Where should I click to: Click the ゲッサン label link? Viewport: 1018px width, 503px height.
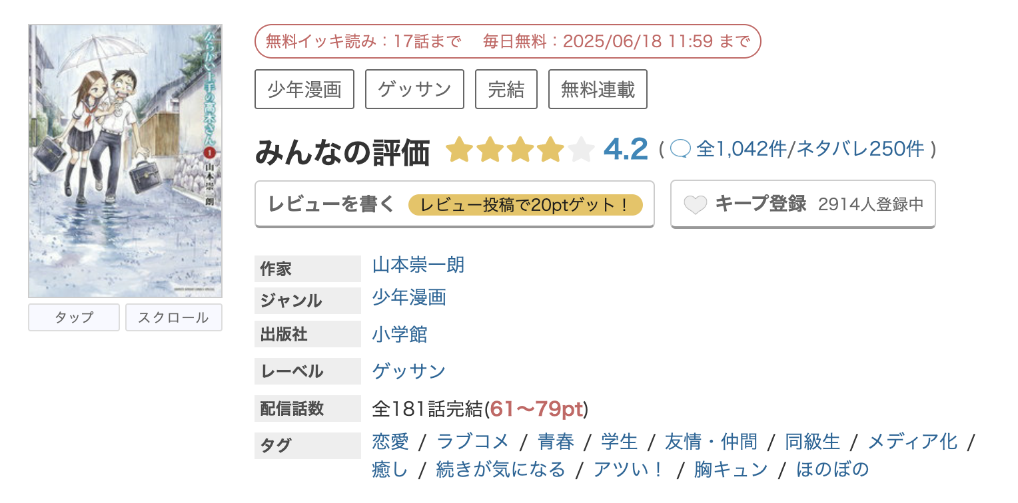[x=408, y=371]
